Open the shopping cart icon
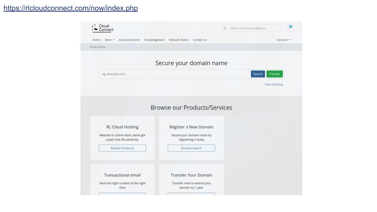 coord(289,28)
